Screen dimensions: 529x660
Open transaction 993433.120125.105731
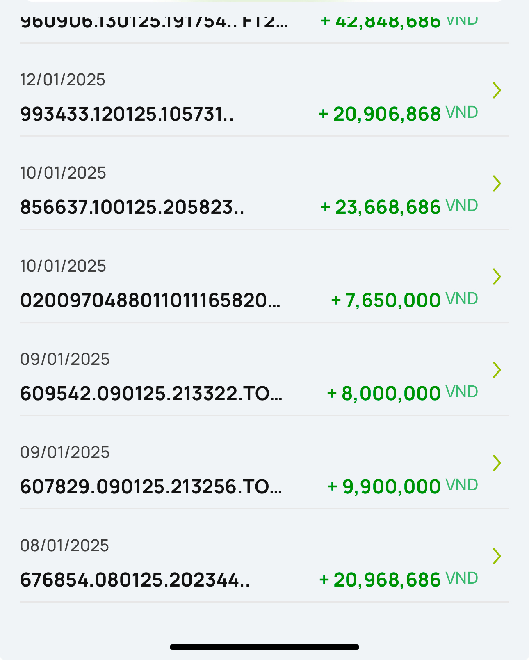pos(127,114)
